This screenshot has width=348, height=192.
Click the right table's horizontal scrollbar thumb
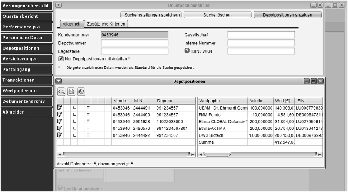click(x=217, y=154)
